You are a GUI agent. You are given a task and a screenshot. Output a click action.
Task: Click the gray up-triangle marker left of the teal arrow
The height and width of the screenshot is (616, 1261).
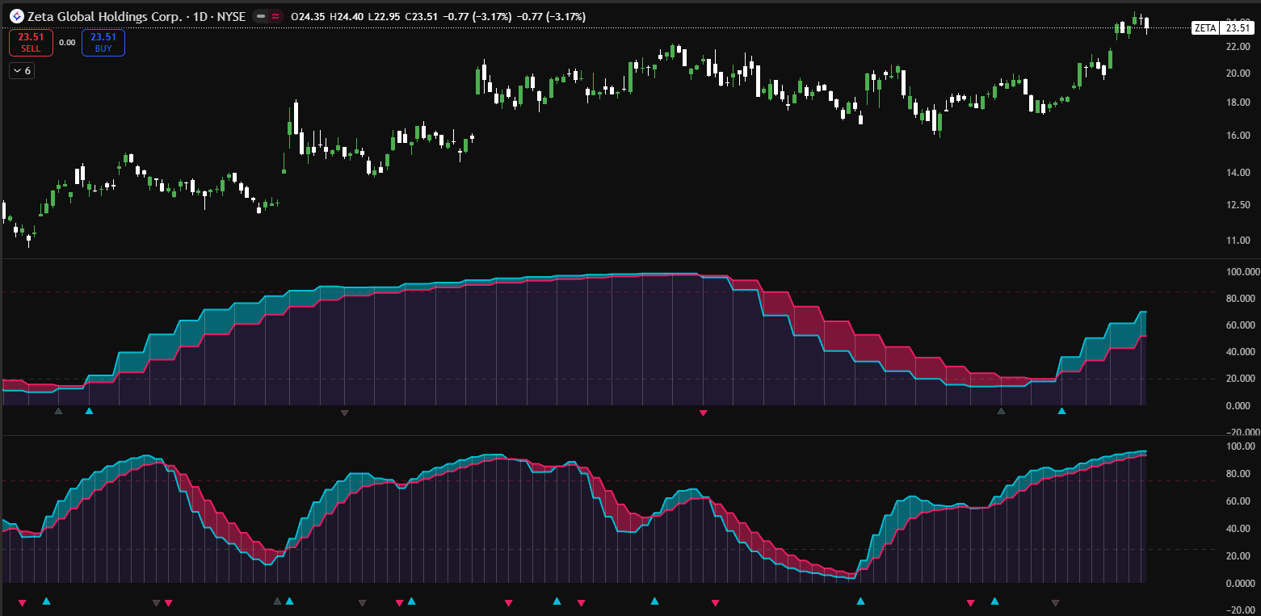tap(58, 411)
